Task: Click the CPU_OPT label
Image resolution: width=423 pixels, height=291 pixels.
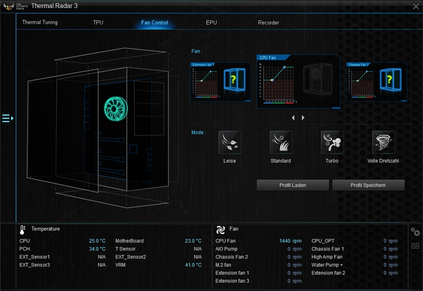Action: coord(323,241)
